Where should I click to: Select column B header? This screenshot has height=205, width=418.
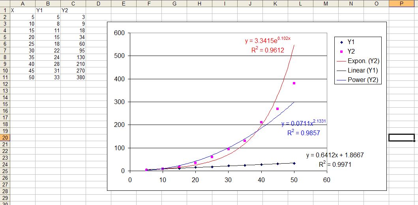pos(48,4)
